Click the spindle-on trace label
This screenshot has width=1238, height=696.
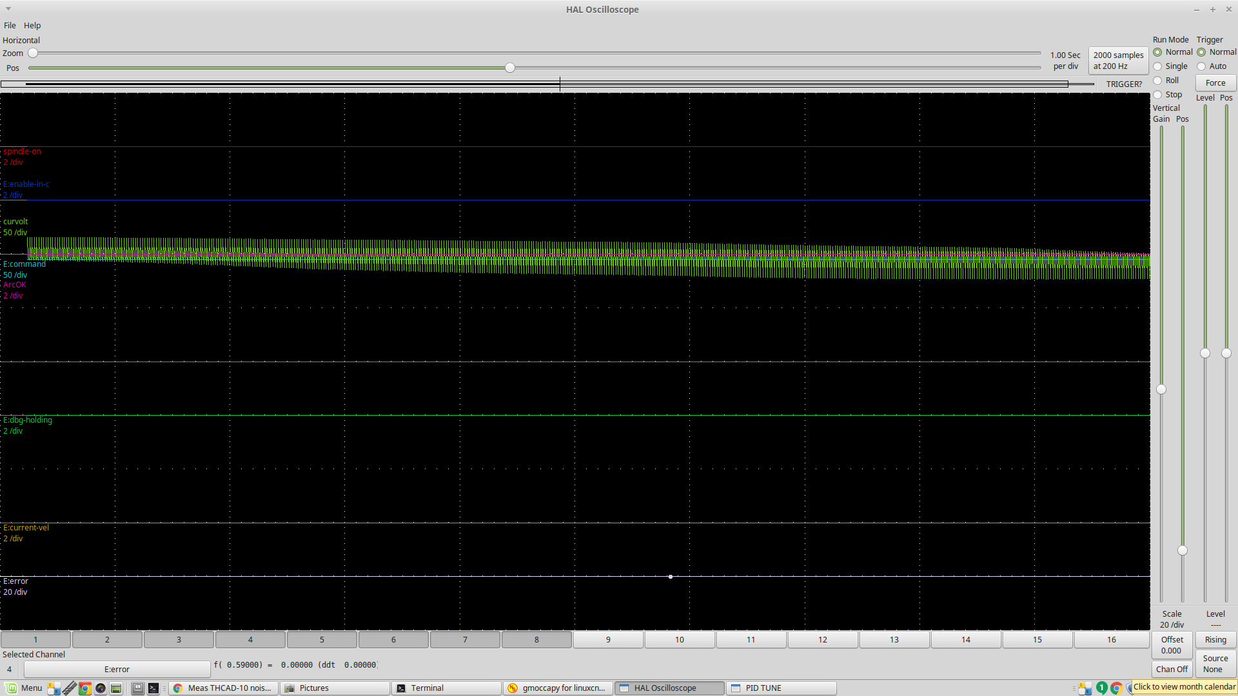tap(22, 151)
